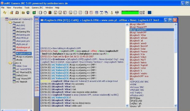Viewport: 190px width, 111px height.
Task: Switch to the #wola channel
Action: [19, 60]
